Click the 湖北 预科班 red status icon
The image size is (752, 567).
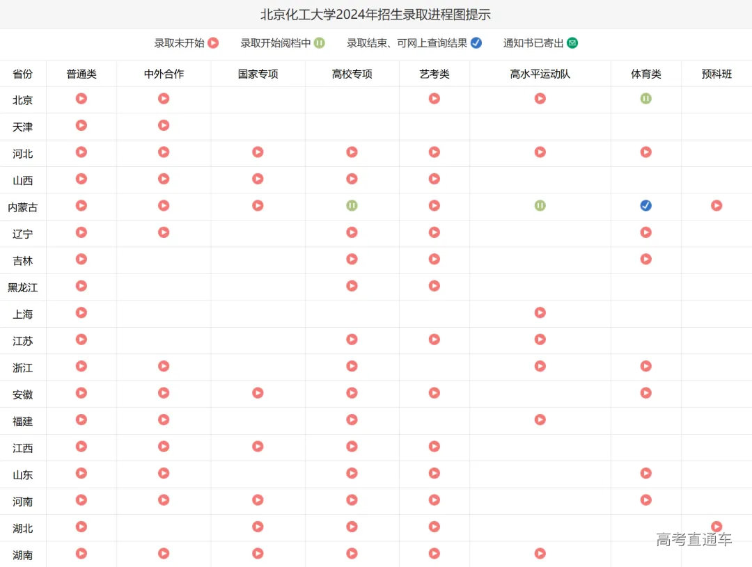coord(716,527)
